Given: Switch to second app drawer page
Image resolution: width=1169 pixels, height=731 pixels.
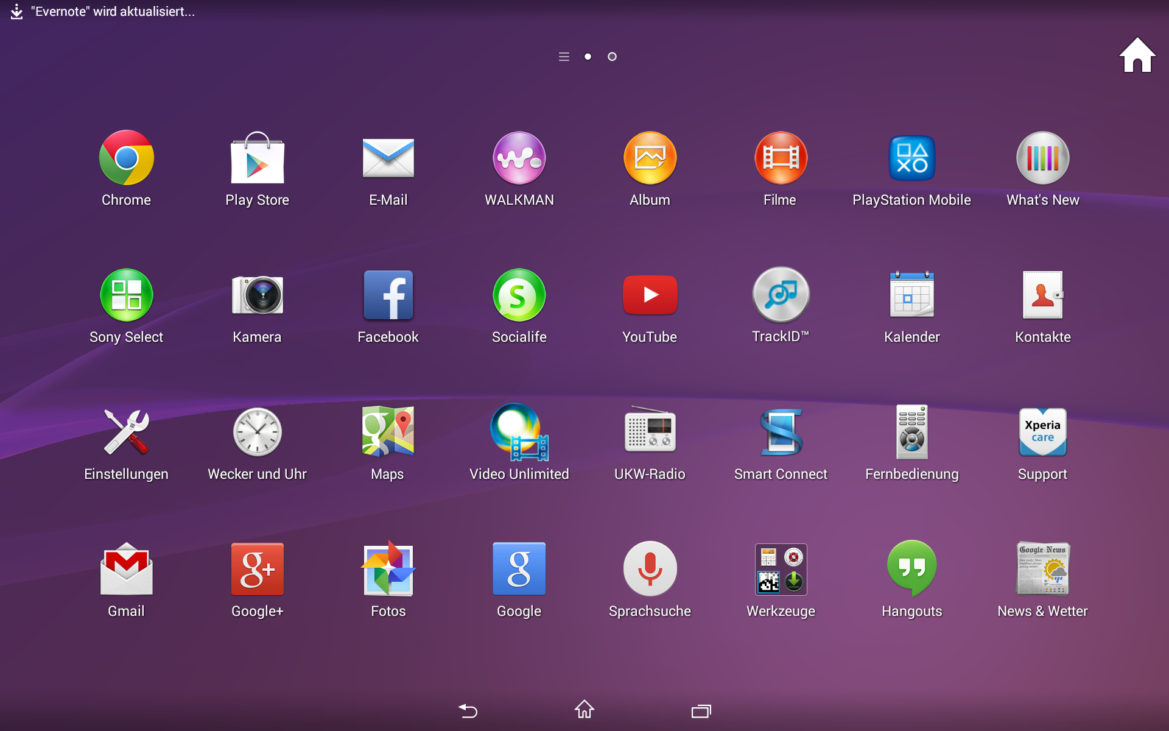Looking at the screenshot, I should (x=612, y=57).
